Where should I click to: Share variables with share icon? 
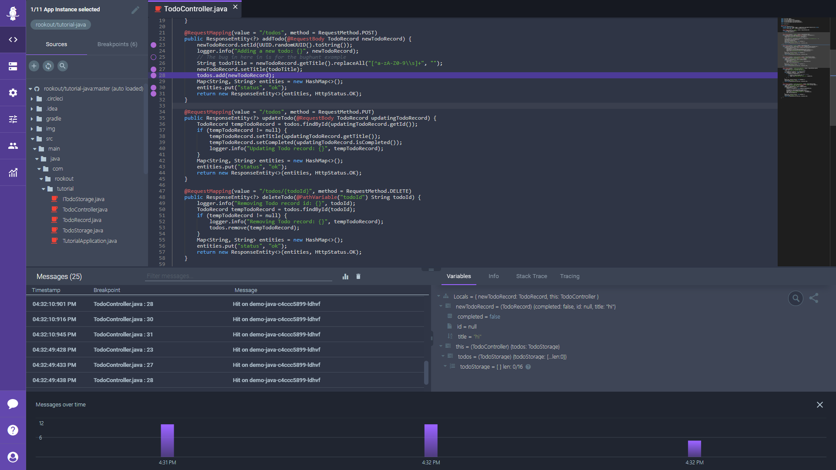[x=814, y=298]
